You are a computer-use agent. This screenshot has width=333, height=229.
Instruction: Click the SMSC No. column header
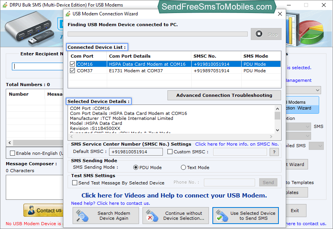click(216, 56)
